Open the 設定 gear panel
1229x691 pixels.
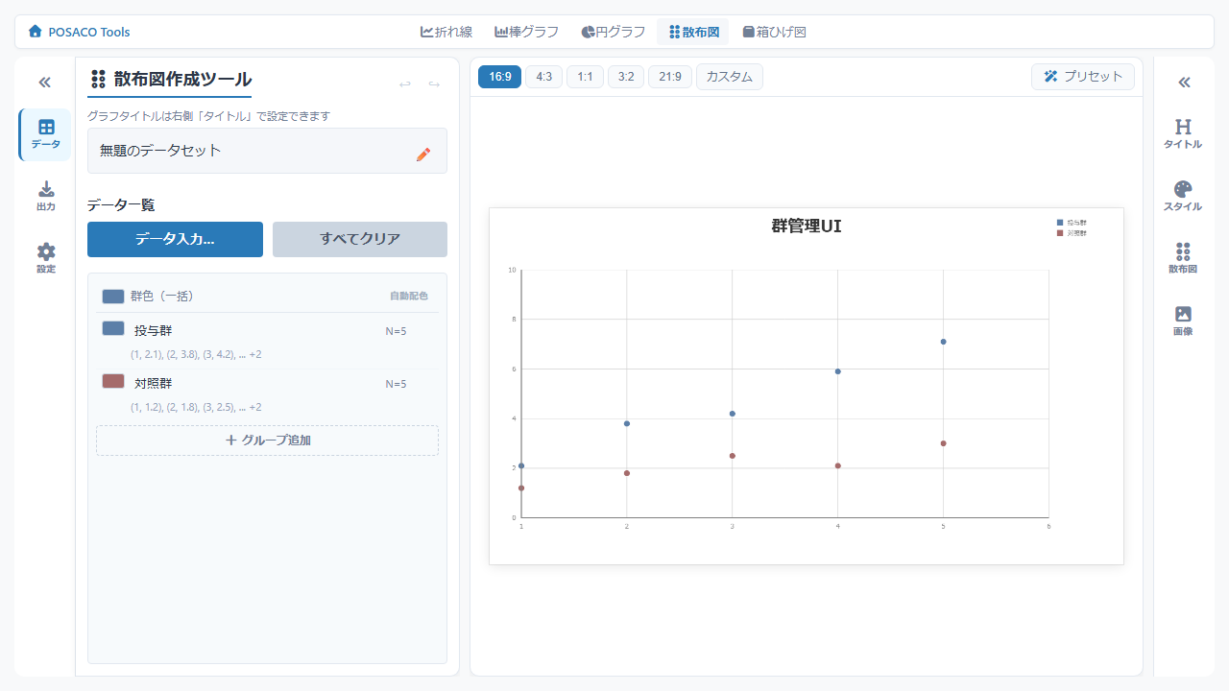tap(45, 258)
